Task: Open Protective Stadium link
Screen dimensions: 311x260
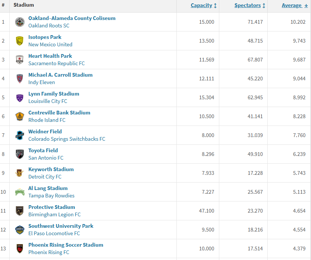Action: tap(51, 207)
